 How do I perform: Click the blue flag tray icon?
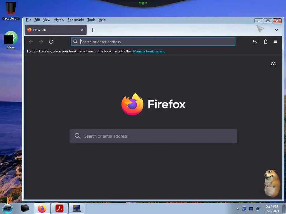tap(244, 209)
